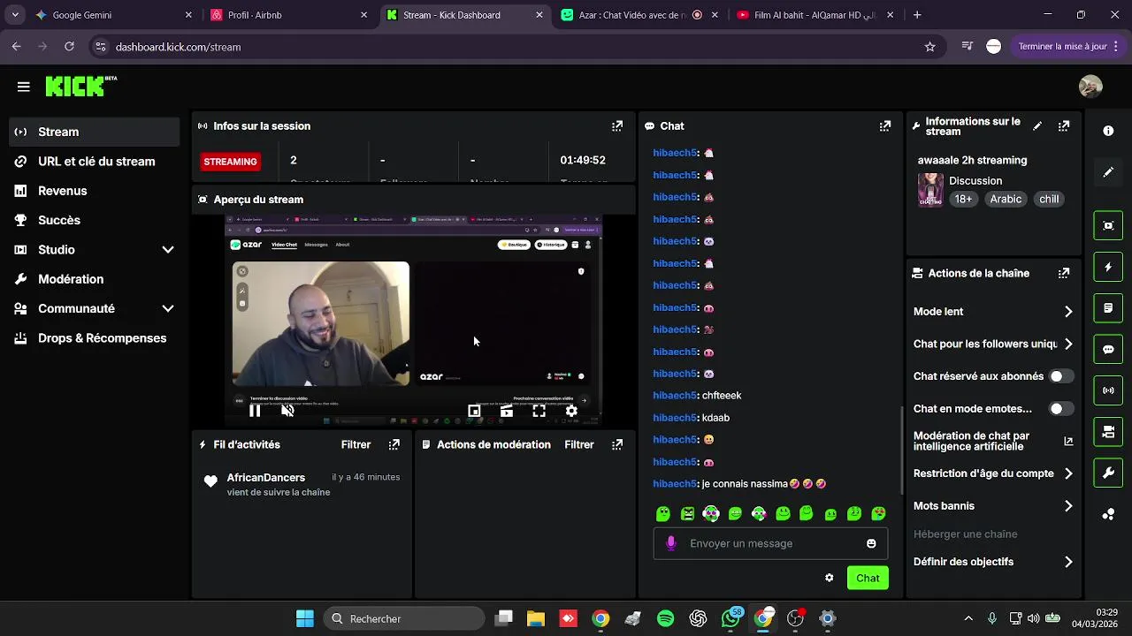The height and width of the screenshot is (636, 1132).
Task: Pop out Informations sur le stream panel
Action: pyautogui.click(x=1064, y=126)
